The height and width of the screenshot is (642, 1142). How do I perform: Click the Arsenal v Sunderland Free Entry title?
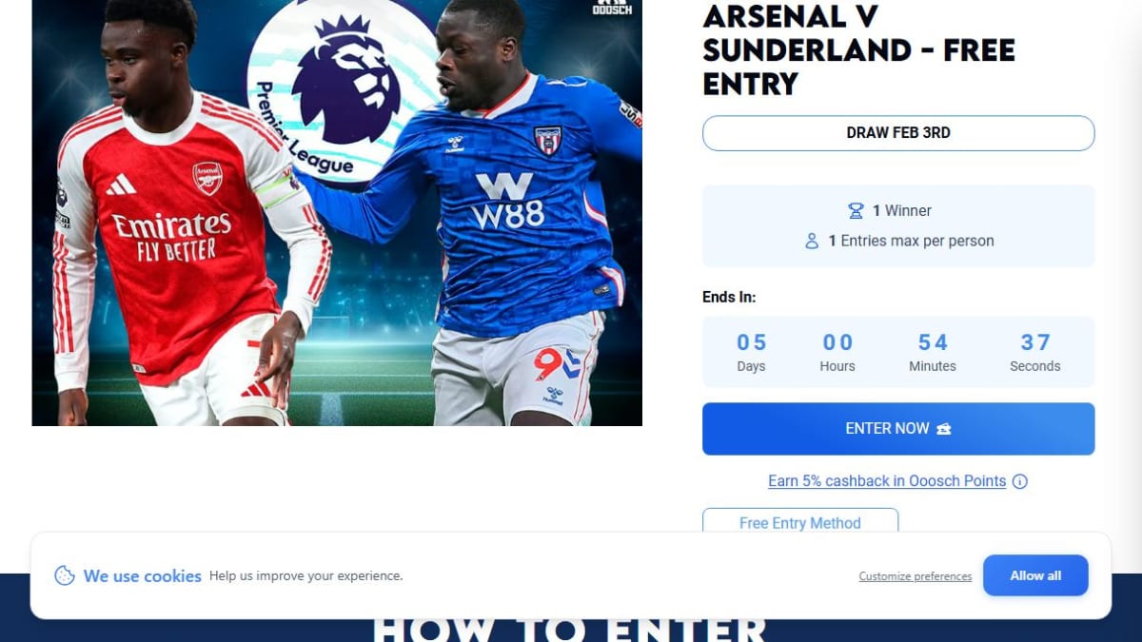[x=858, y=49]
